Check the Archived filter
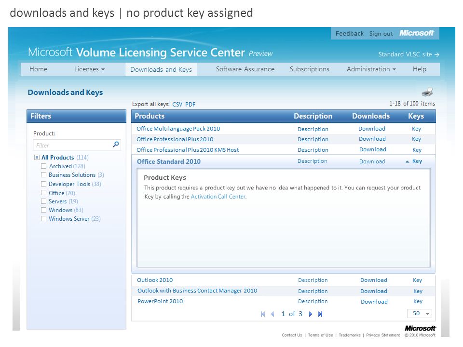Screen dimensions: 463x347 [43, 166]
